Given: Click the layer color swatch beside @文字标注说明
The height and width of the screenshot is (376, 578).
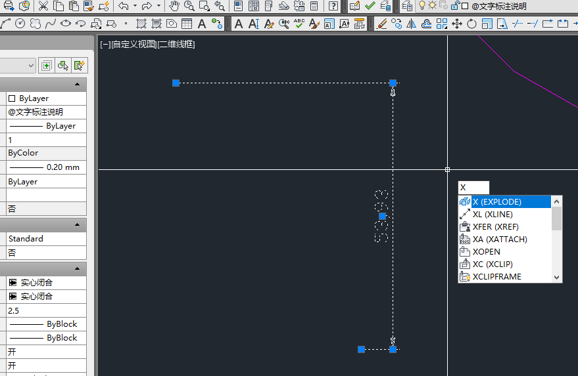Looking at the screenshot, I should (x=465, y=7).
